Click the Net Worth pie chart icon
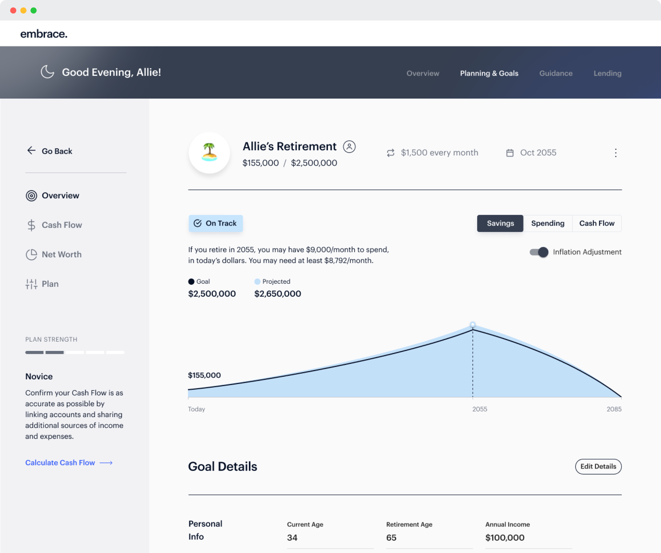The image size is (661, 553). (x=31, y=254)
